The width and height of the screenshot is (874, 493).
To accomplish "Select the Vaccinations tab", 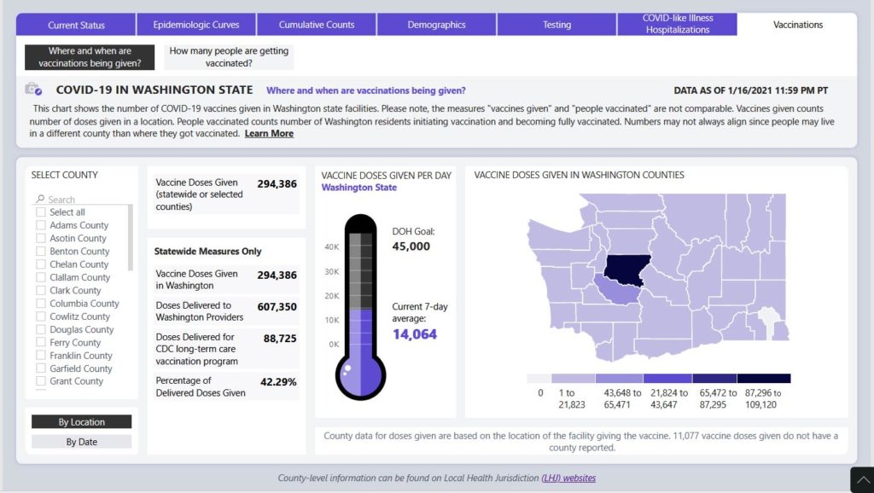I will 798,25.
